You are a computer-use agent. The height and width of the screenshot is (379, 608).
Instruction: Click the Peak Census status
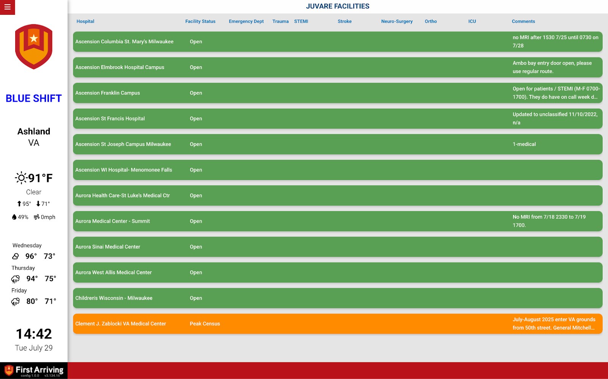click(x=205, y=324)
